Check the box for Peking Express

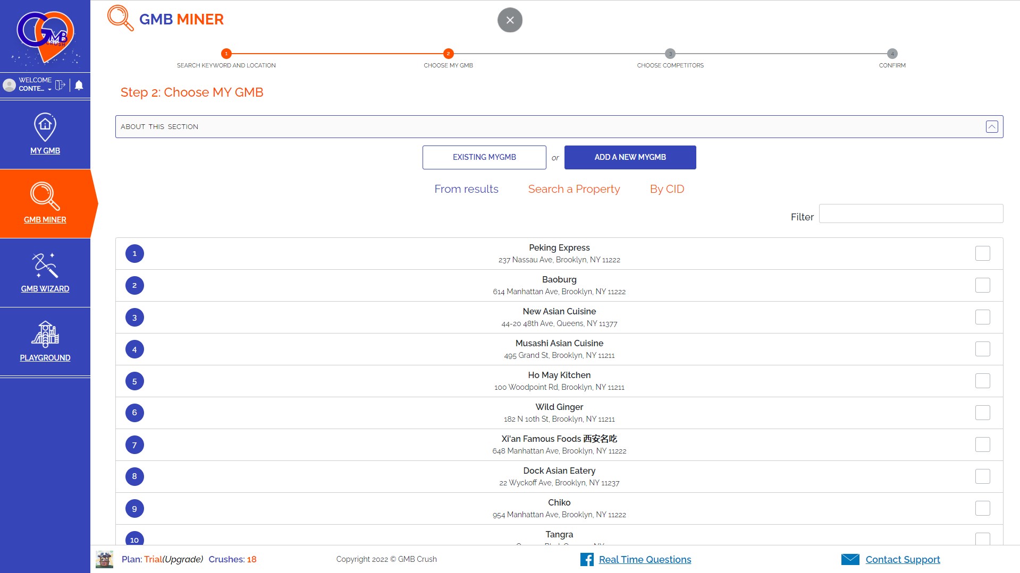(x=982, y=253)
